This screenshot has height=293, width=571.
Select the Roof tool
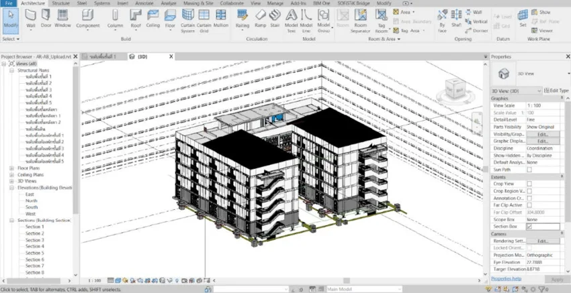pos(136,19)
